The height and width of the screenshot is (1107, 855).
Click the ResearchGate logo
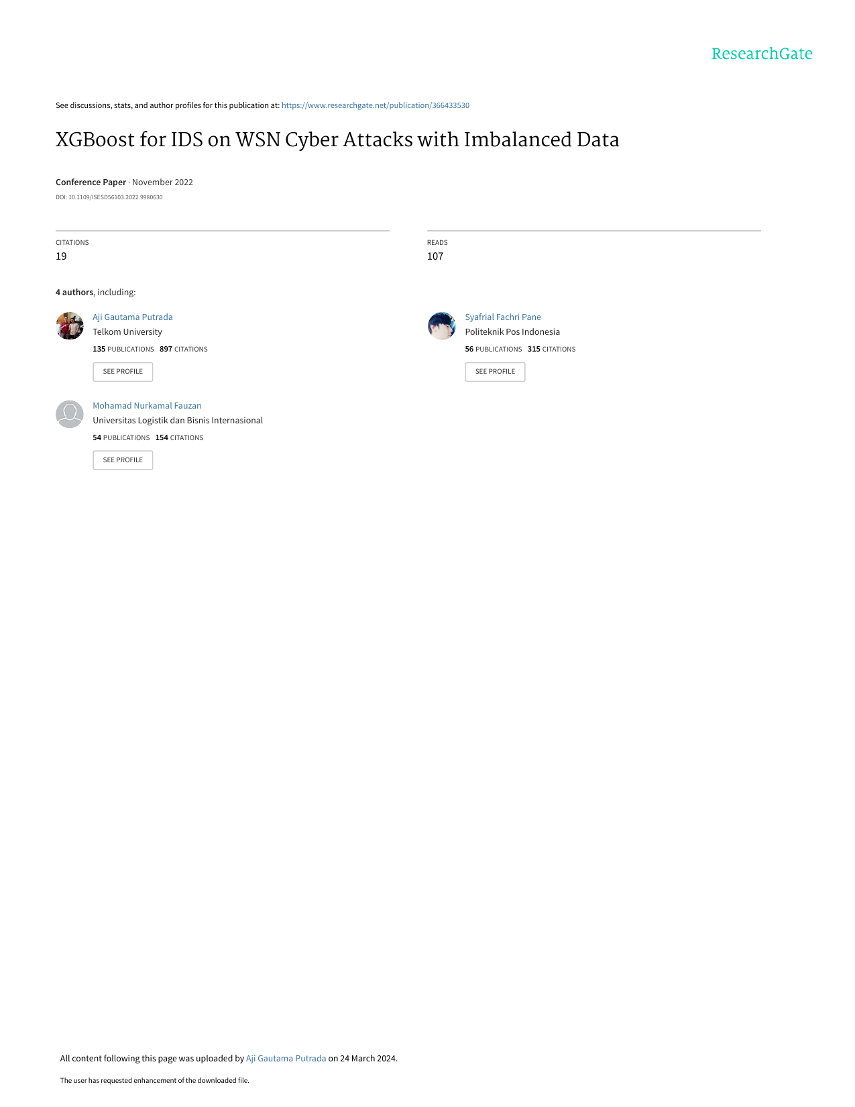point(762,54)
